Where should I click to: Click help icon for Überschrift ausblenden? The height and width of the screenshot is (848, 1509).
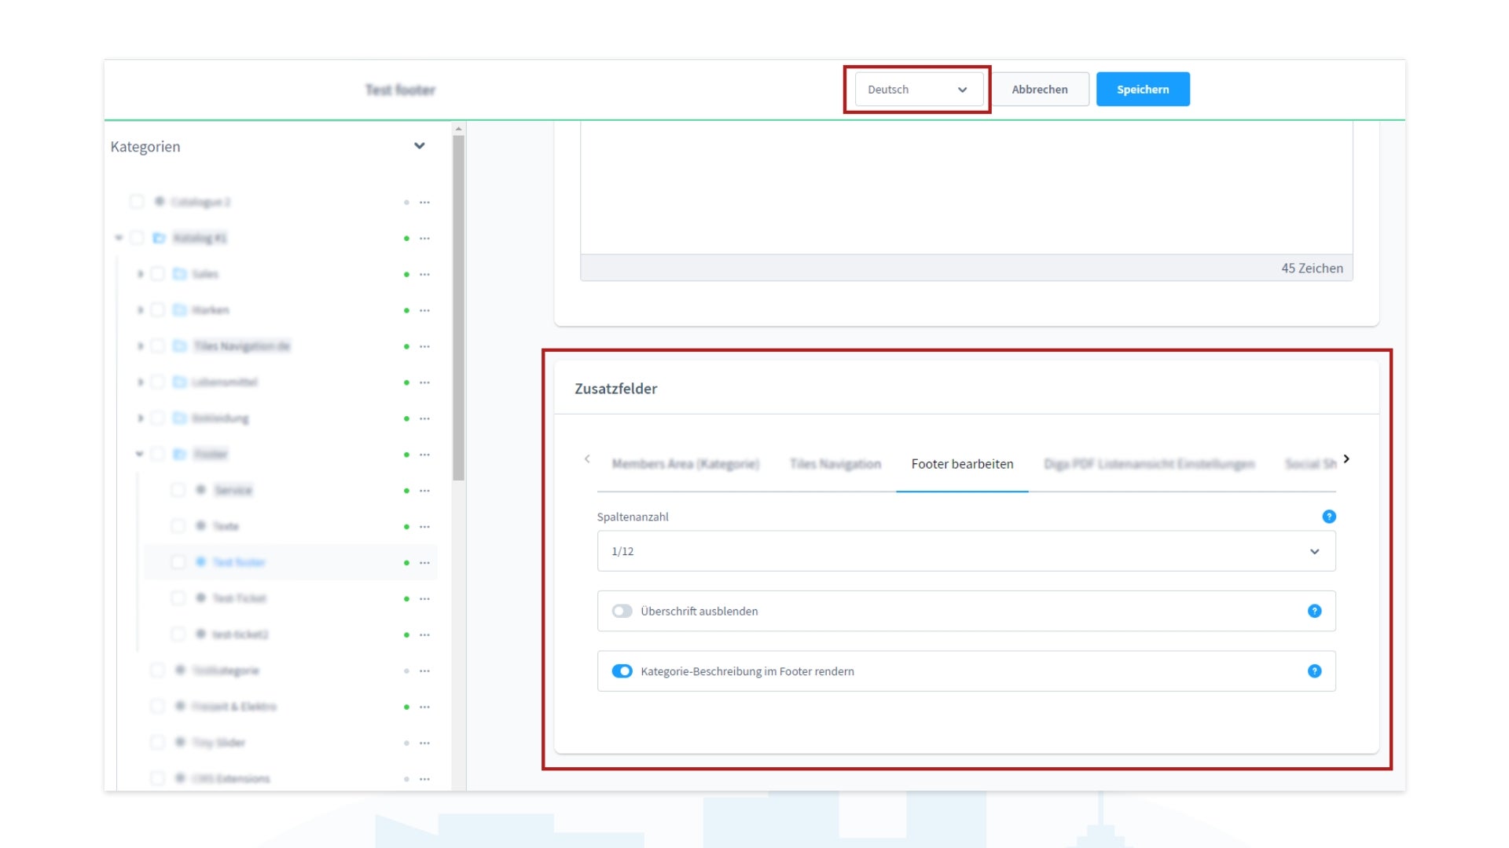pyautogui.click(x=1314, y=611)
